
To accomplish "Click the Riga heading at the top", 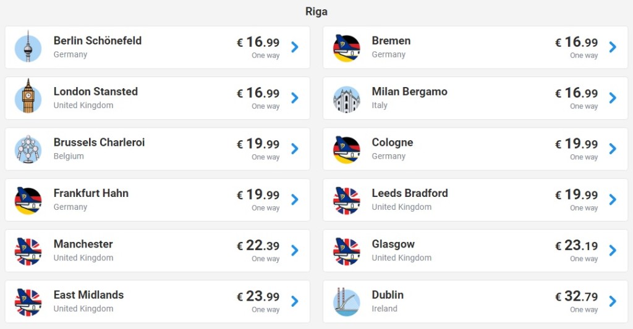I will (x=316, y=12).
